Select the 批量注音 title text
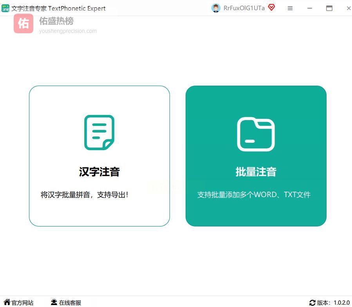The width and height of the screenshot is (352, 307). [x=256, y=172]
